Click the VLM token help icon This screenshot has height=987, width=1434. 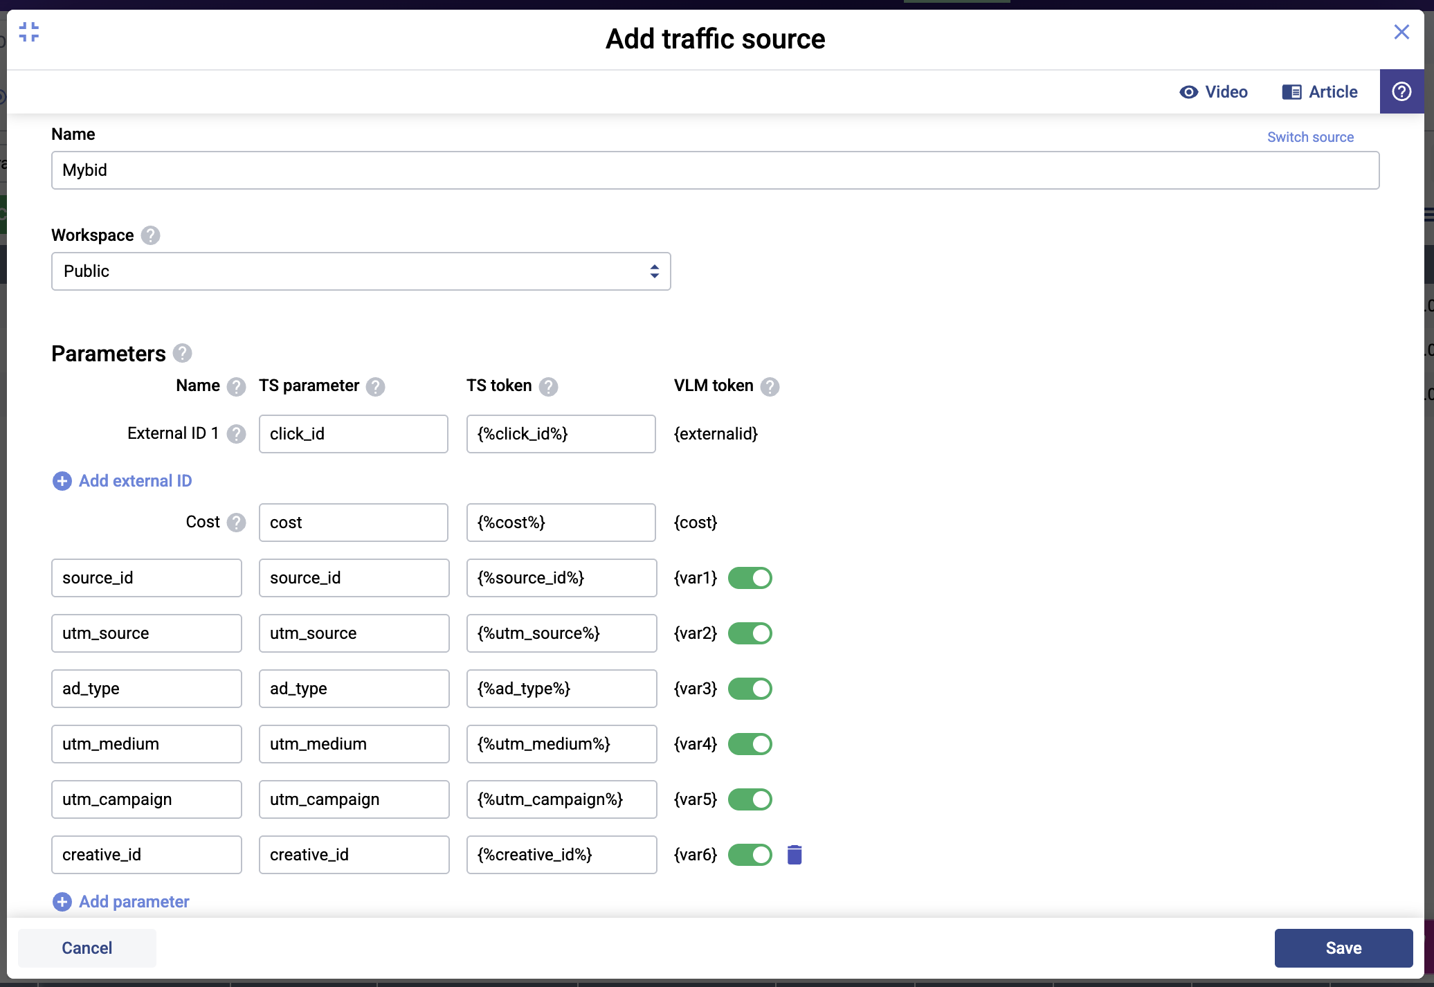pos(770,386)
